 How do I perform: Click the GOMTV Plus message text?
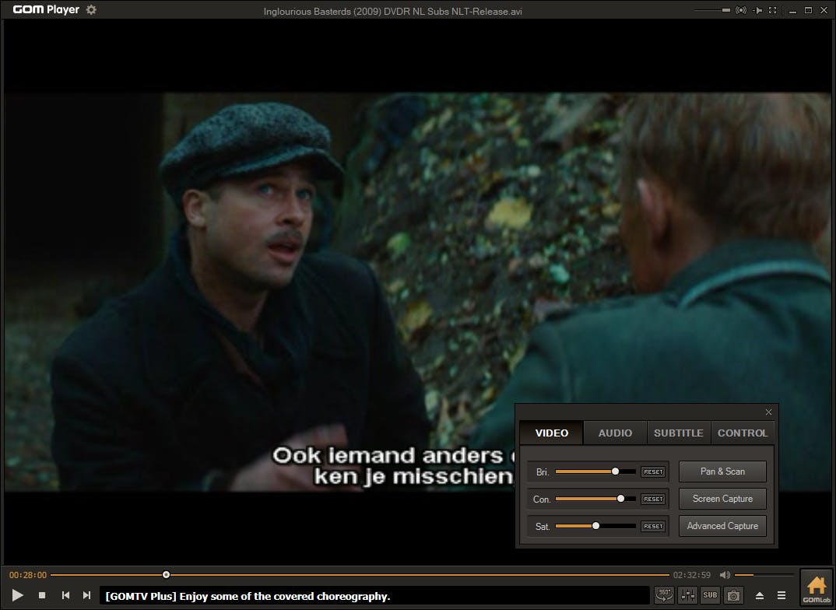(248, 596)
